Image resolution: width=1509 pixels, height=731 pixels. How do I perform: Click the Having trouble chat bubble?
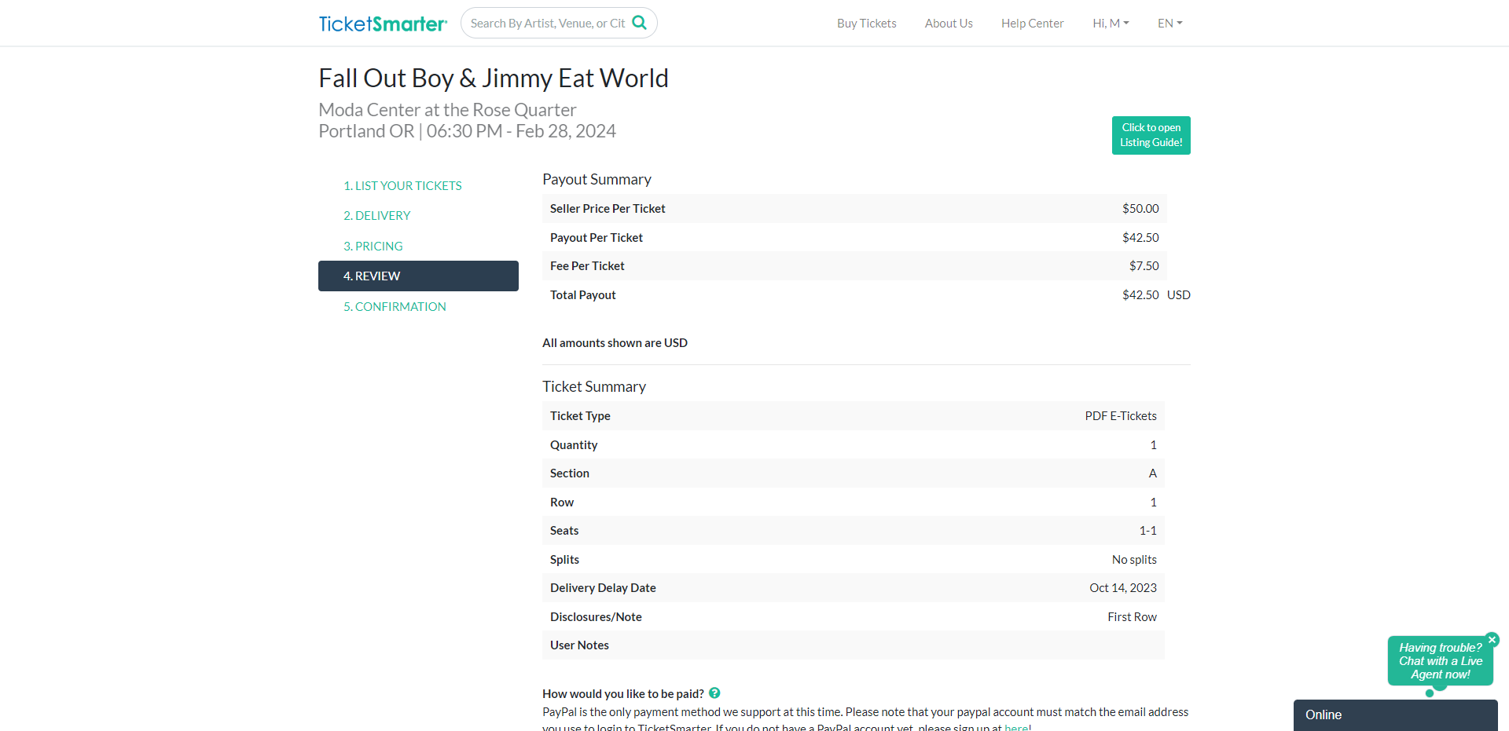pos(1440,661)
